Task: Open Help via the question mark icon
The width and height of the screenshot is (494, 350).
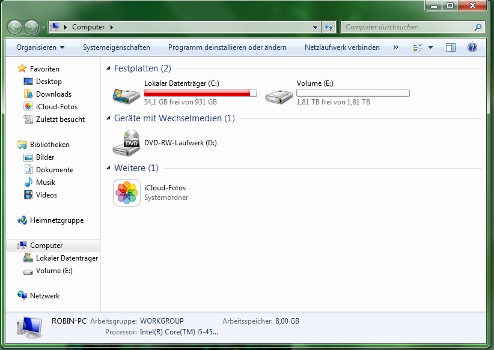Action: pos(472,47)
